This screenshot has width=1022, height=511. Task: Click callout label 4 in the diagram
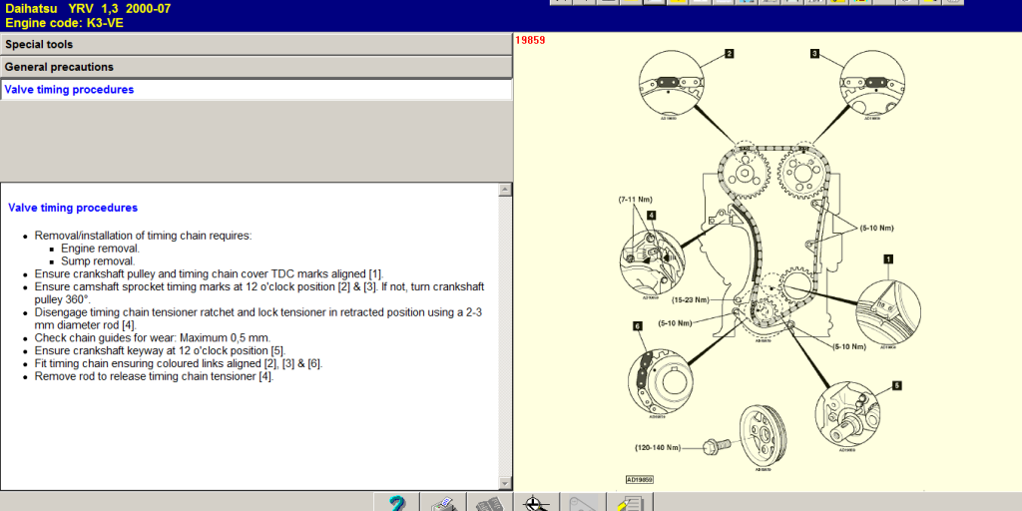[x=651, y=215]
